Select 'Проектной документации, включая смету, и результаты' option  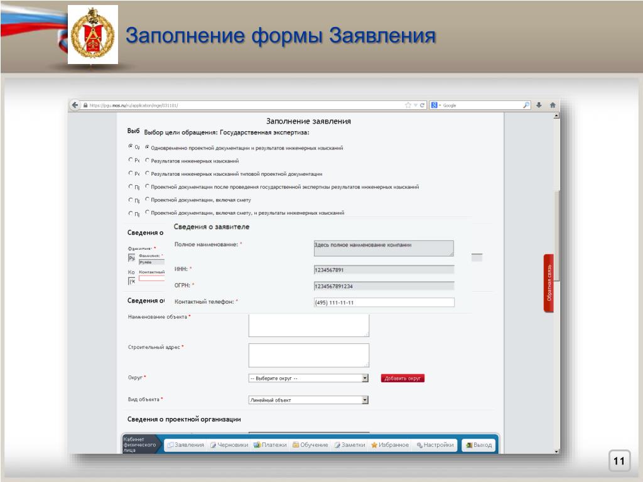[147, 212]
